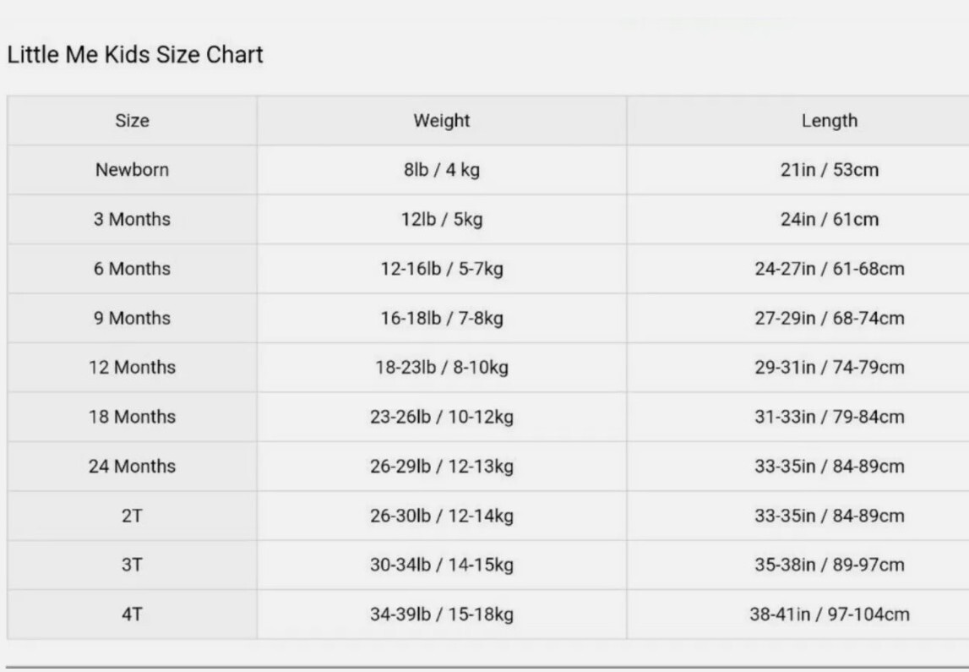Select the 24 Months size cell
Viewport: 969px width, 672px height.
(x=132, y=467)
